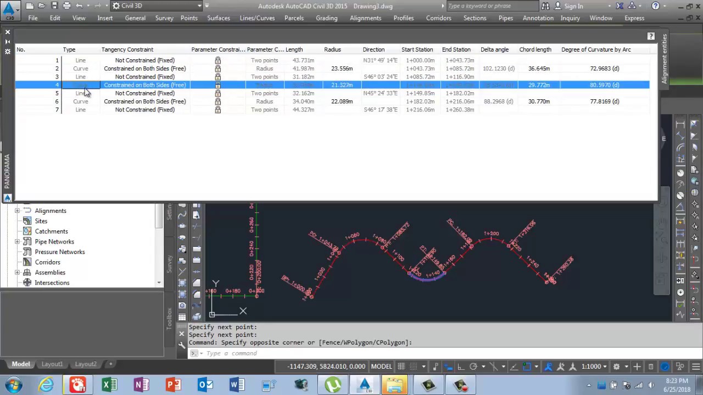Image resolution: width=703 pixels, height=395 pixels.
Task: Open the Toolbox vertical tab of Toolspace
Action: coord(169,318)
